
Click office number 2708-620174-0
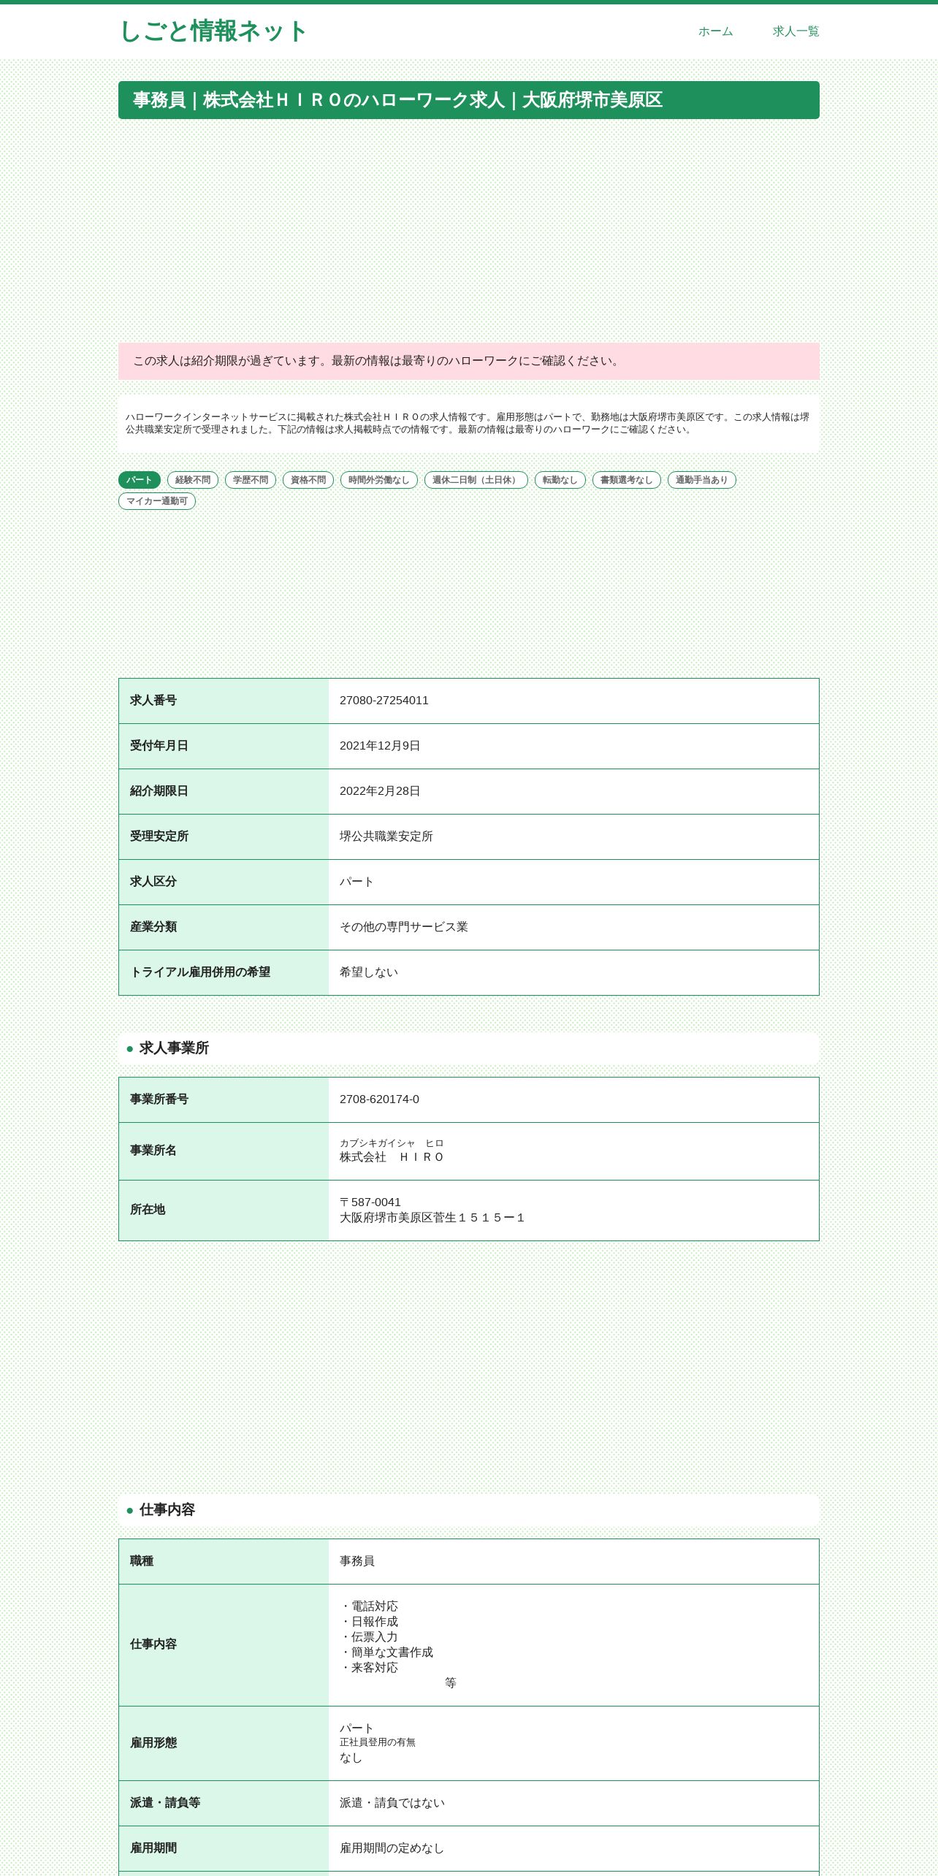[380, 1099]
